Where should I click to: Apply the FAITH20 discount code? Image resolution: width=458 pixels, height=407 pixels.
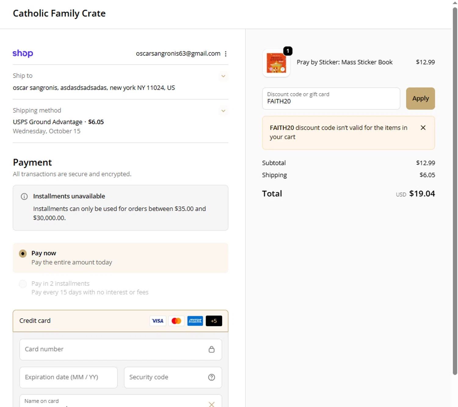tap(420, 98)
